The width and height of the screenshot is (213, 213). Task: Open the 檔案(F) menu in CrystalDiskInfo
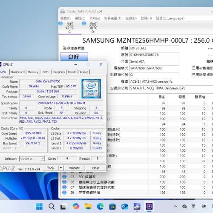(66, 18)
